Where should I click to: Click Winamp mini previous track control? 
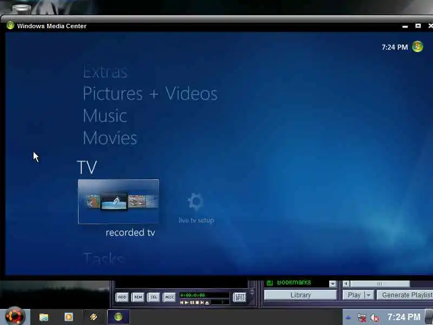pos(182,303)
